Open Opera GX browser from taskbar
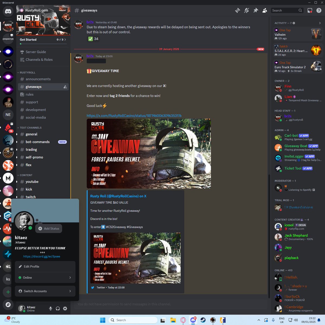 coord(183,320)
